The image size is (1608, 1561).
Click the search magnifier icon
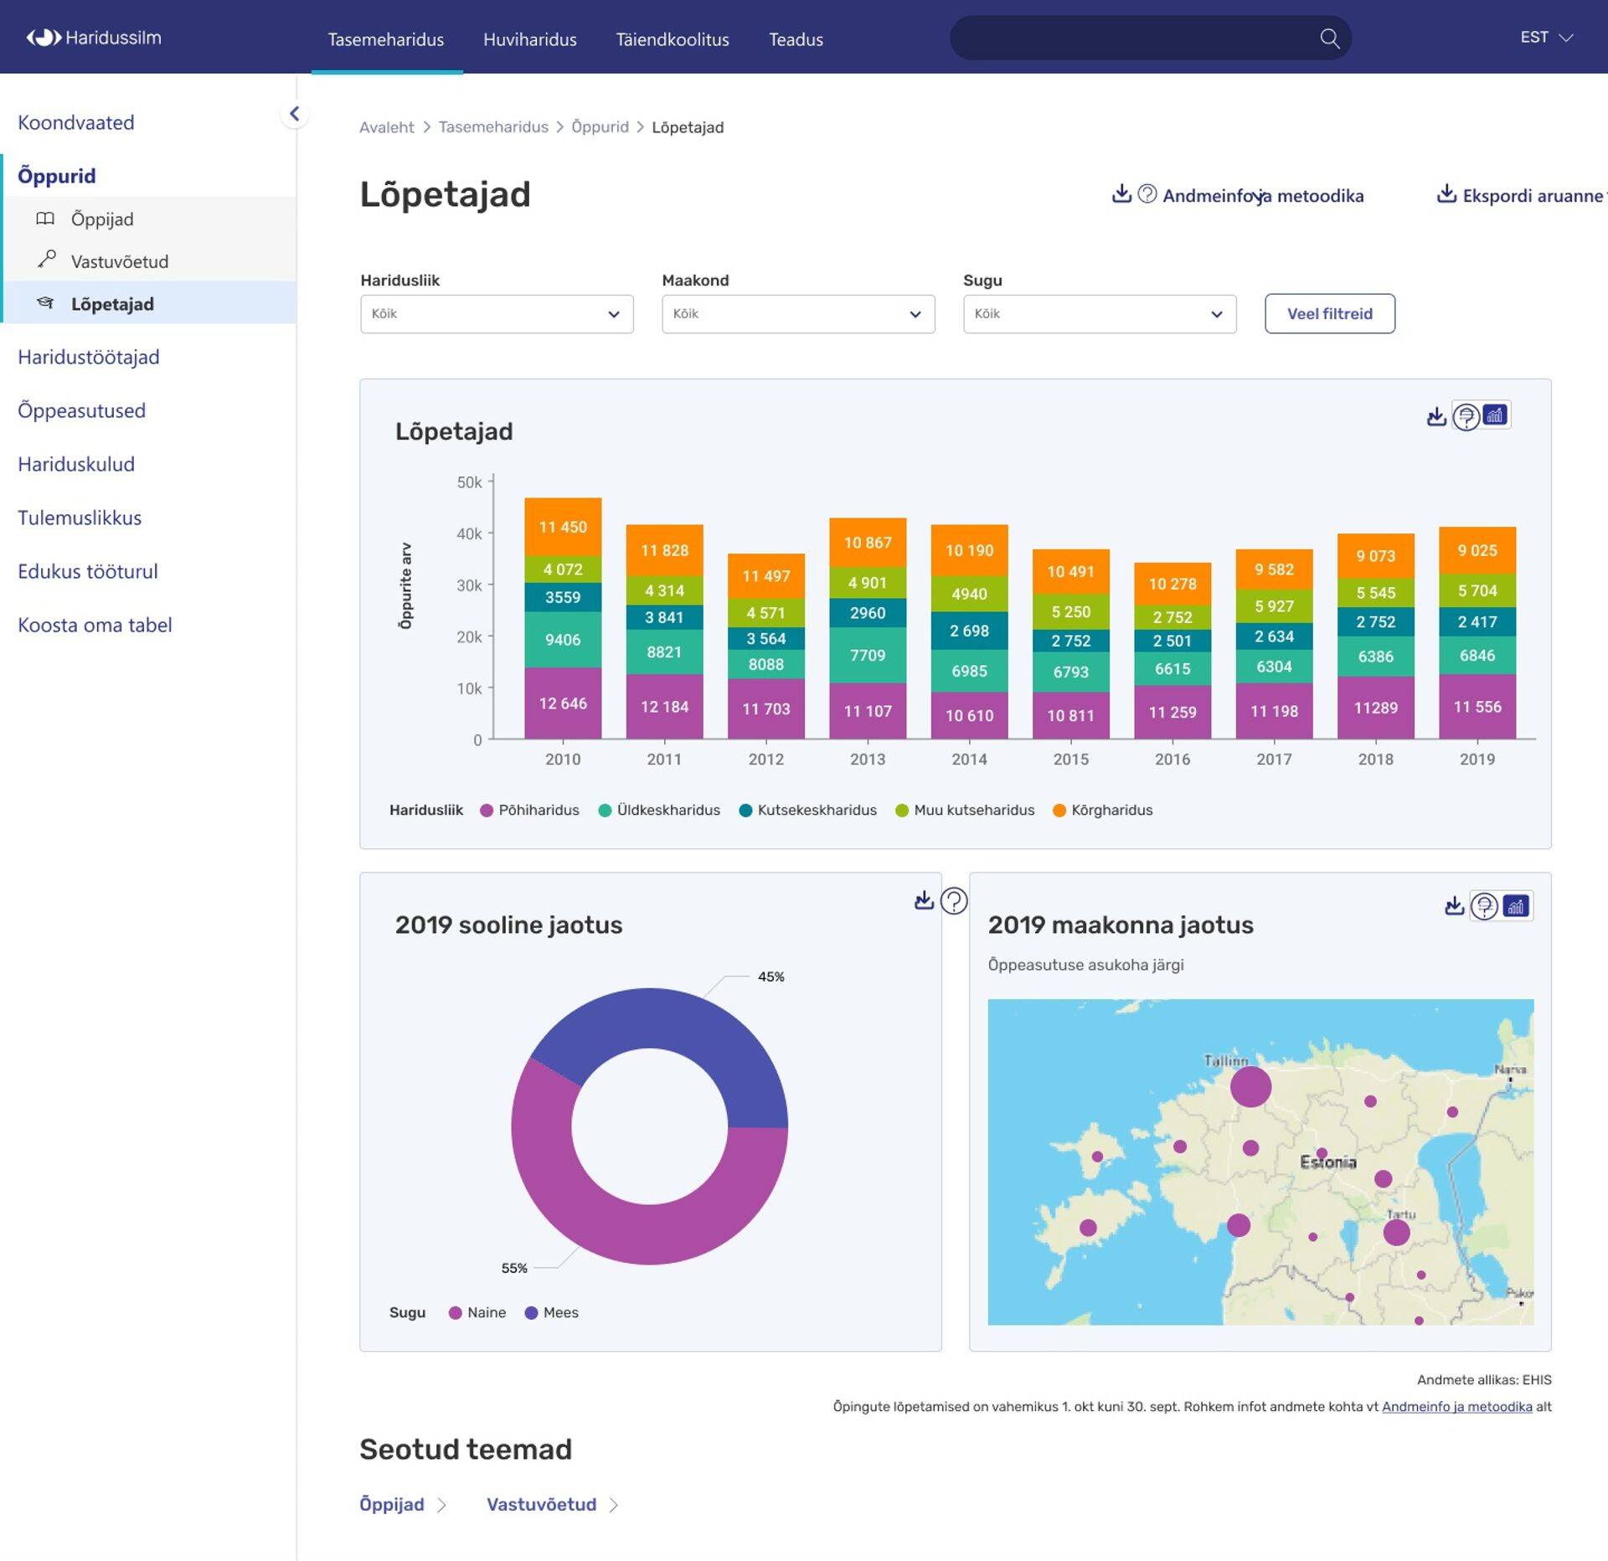pyautogui.click(x=1329, y=39)
